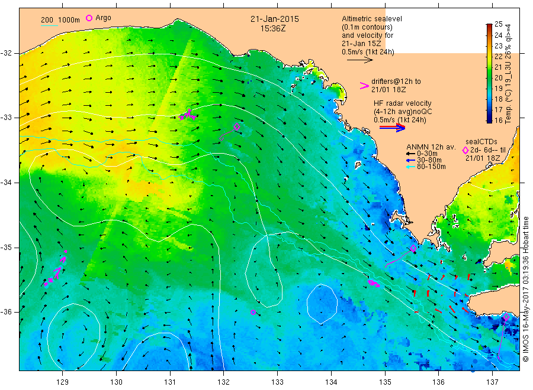The image size is (533, 390).
Task: Click the '30-80m' depth range label
Action: click(429, 160)
